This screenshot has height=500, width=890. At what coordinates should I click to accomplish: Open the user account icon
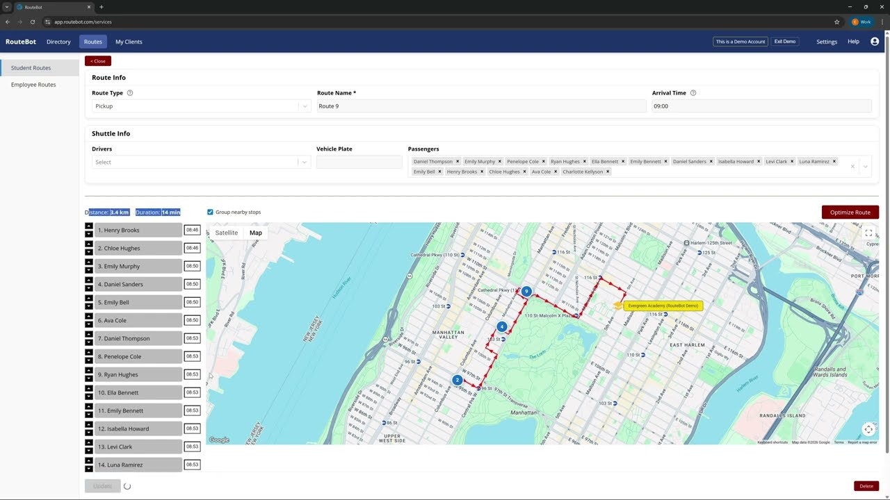tap(875, 42)
